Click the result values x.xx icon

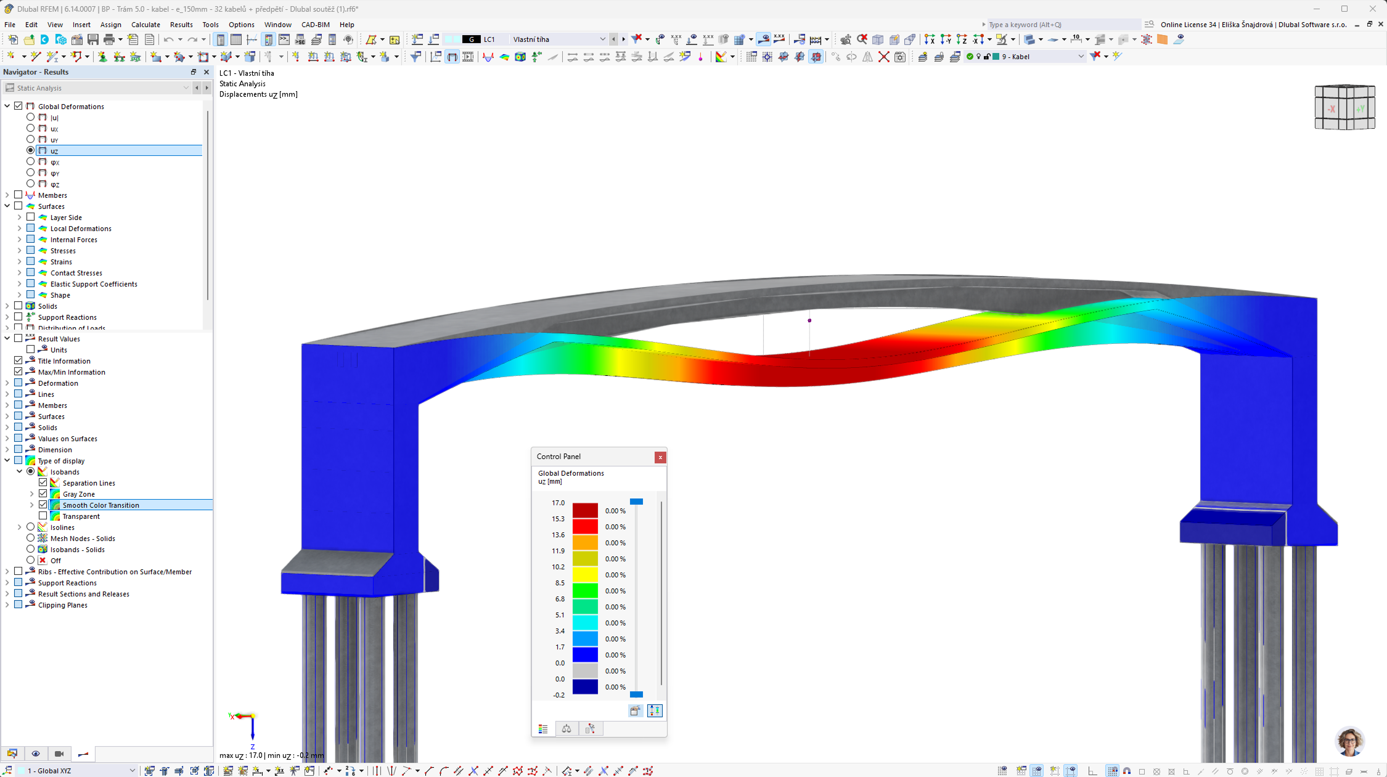(x=780, y=39)
